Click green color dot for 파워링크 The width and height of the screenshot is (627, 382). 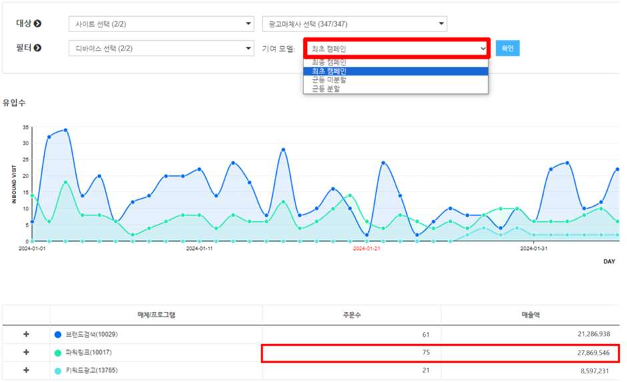[58, 353]
